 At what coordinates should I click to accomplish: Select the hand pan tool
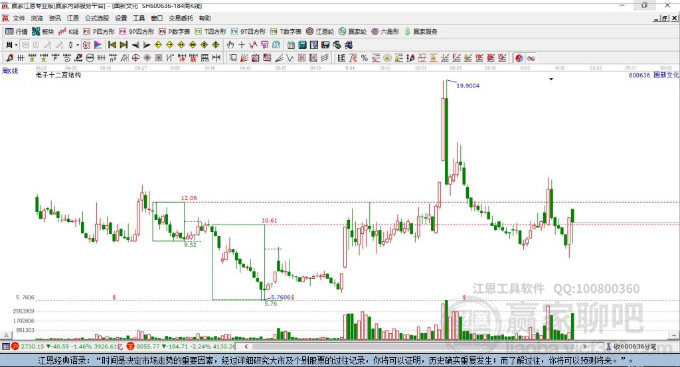[230, 44]
